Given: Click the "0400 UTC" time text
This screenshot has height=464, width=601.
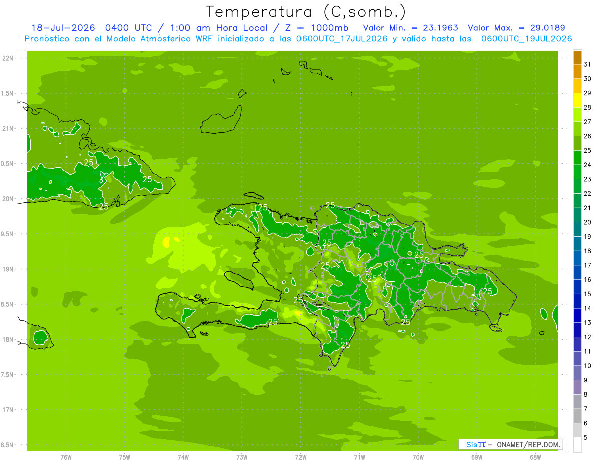Looking at the screenshot, I should pos(128,28).
